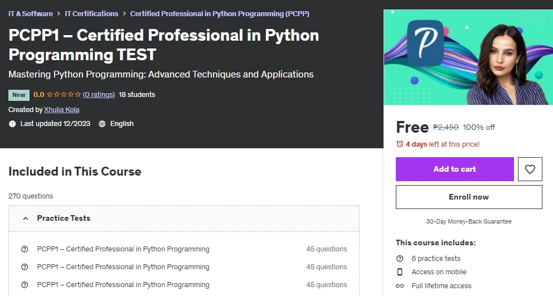Click the struck-through ₱2,450 price
553x296 pixels.
click(x=446, y=127)
